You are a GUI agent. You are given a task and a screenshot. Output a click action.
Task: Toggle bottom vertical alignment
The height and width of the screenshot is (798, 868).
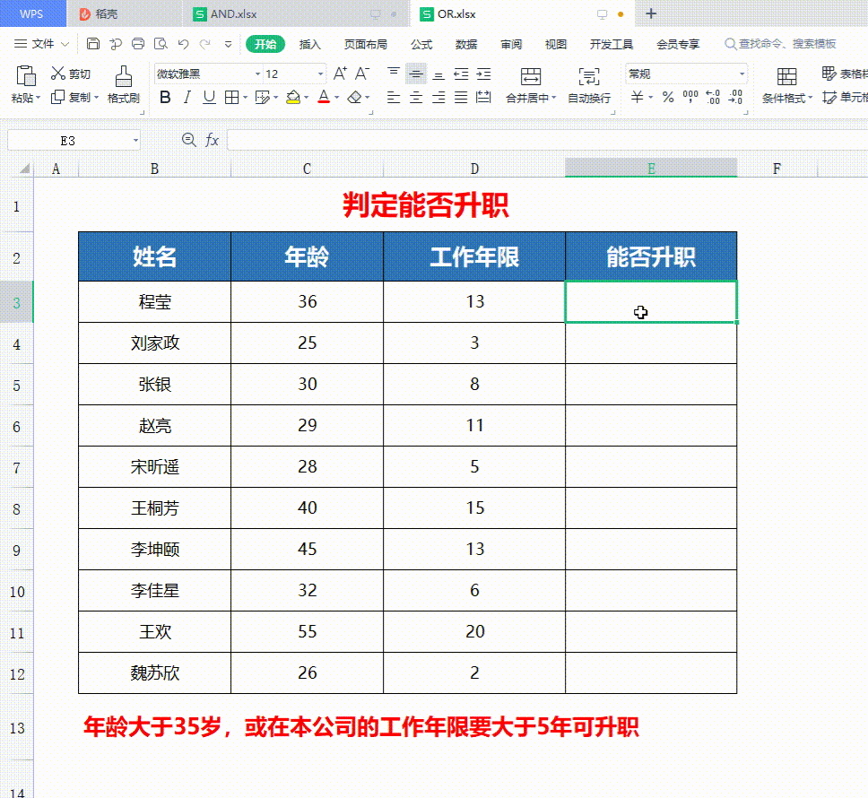pyautogui.click(x=438, y=74)
